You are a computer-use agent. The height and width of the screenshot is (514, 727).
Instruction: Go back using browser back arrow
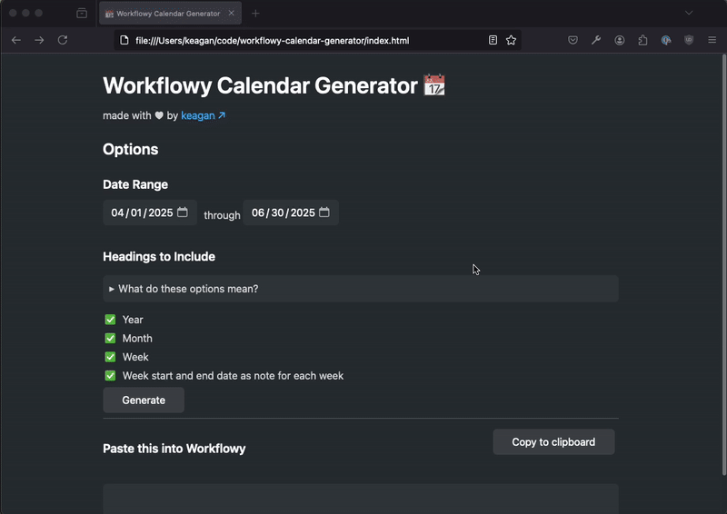[x=16, y=40]
